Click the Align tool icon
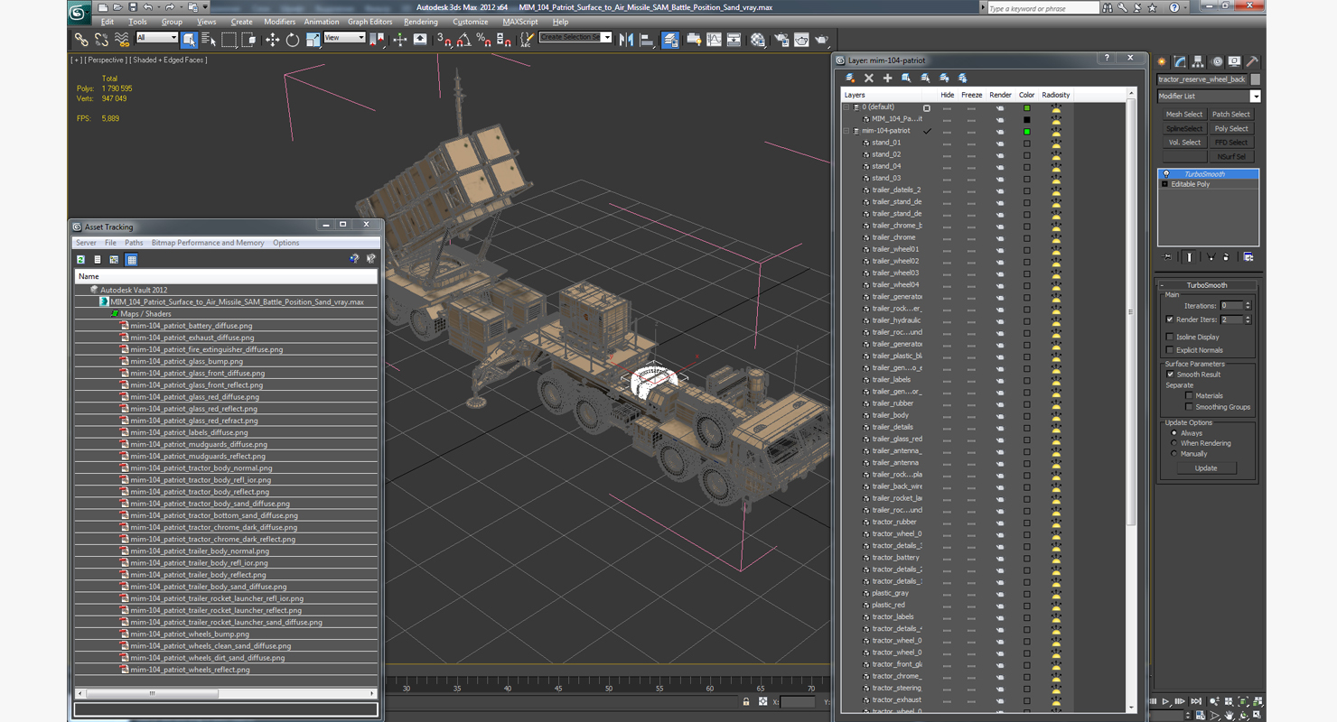This screenshot has height=722, width=1337. tap(647, 40)
